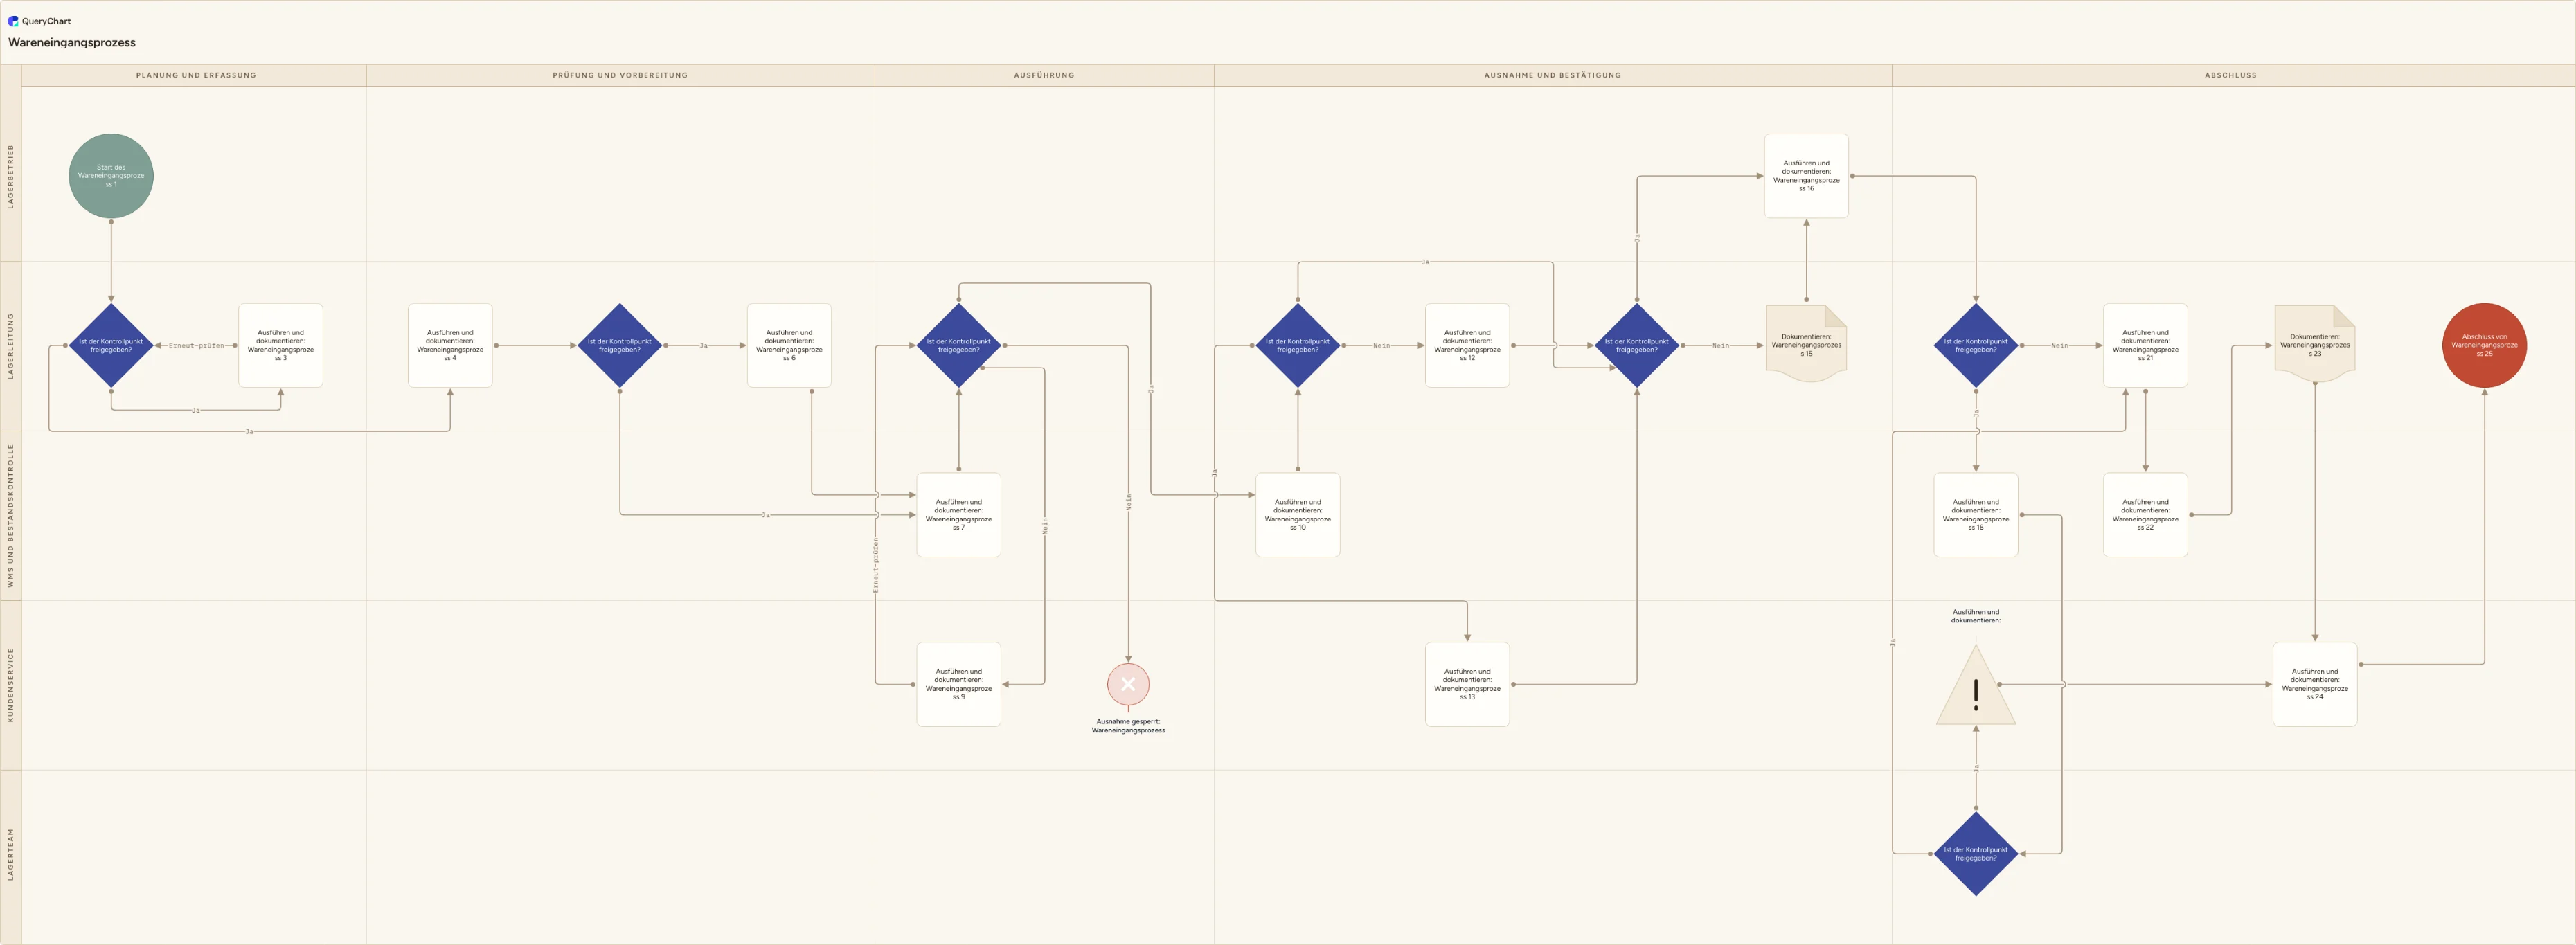Image resolution: width=2576 pixels, height=945 pixels.
Task: Click the red X Ausnahme gesperrt icon
Action: point(1128,684)
